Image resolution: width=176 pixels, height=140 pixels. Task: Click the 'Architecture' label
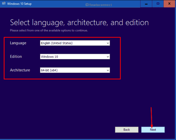[20, 70]
